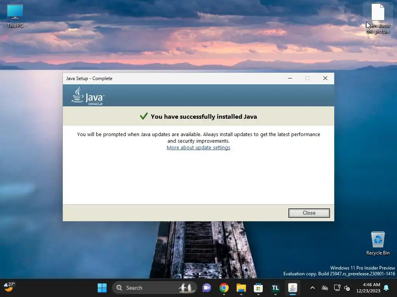Open File Explorer from the taskbar
The height and width of the screenshot is (297, 397).
[x=241, y=288]
